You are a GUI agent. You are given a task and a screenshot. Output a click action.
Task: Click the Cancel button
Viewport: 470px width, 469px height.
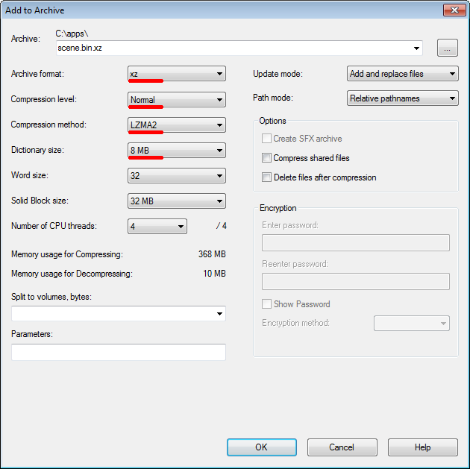(x=342, y=447)
